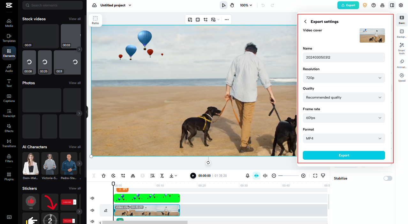Toggle the timeline snapping magnet icon

click(256, 176)
